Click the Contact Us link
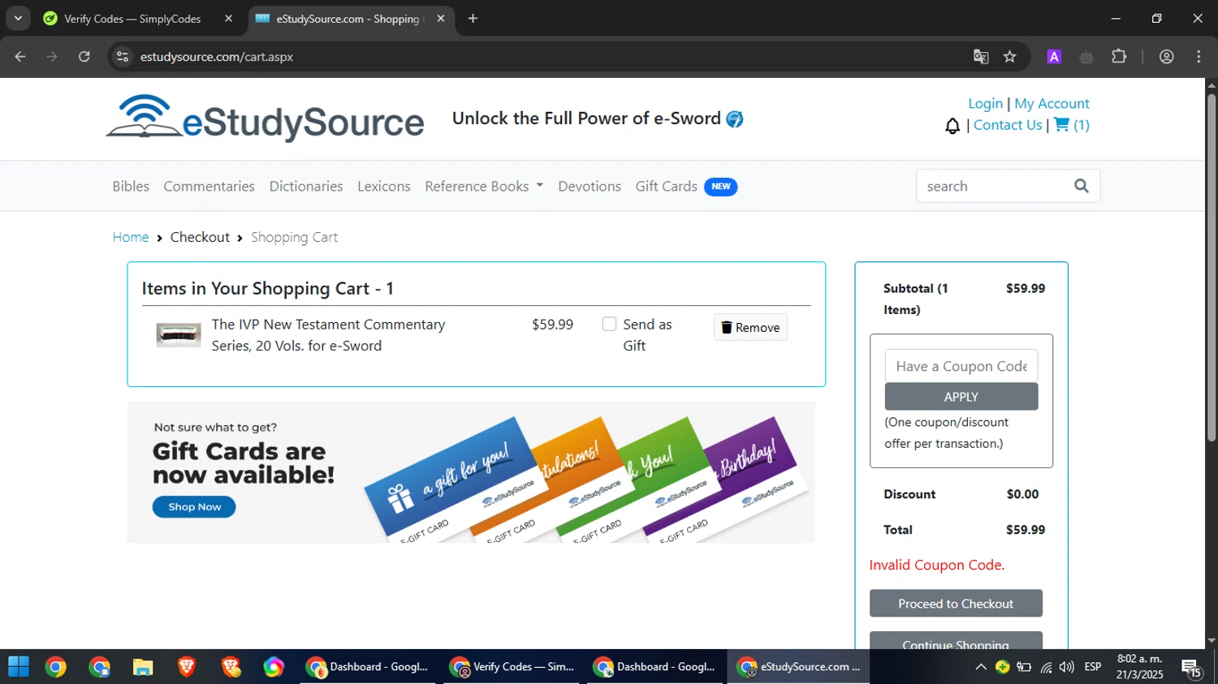Screen dimensions: 1218x684 click(1008, 125)
